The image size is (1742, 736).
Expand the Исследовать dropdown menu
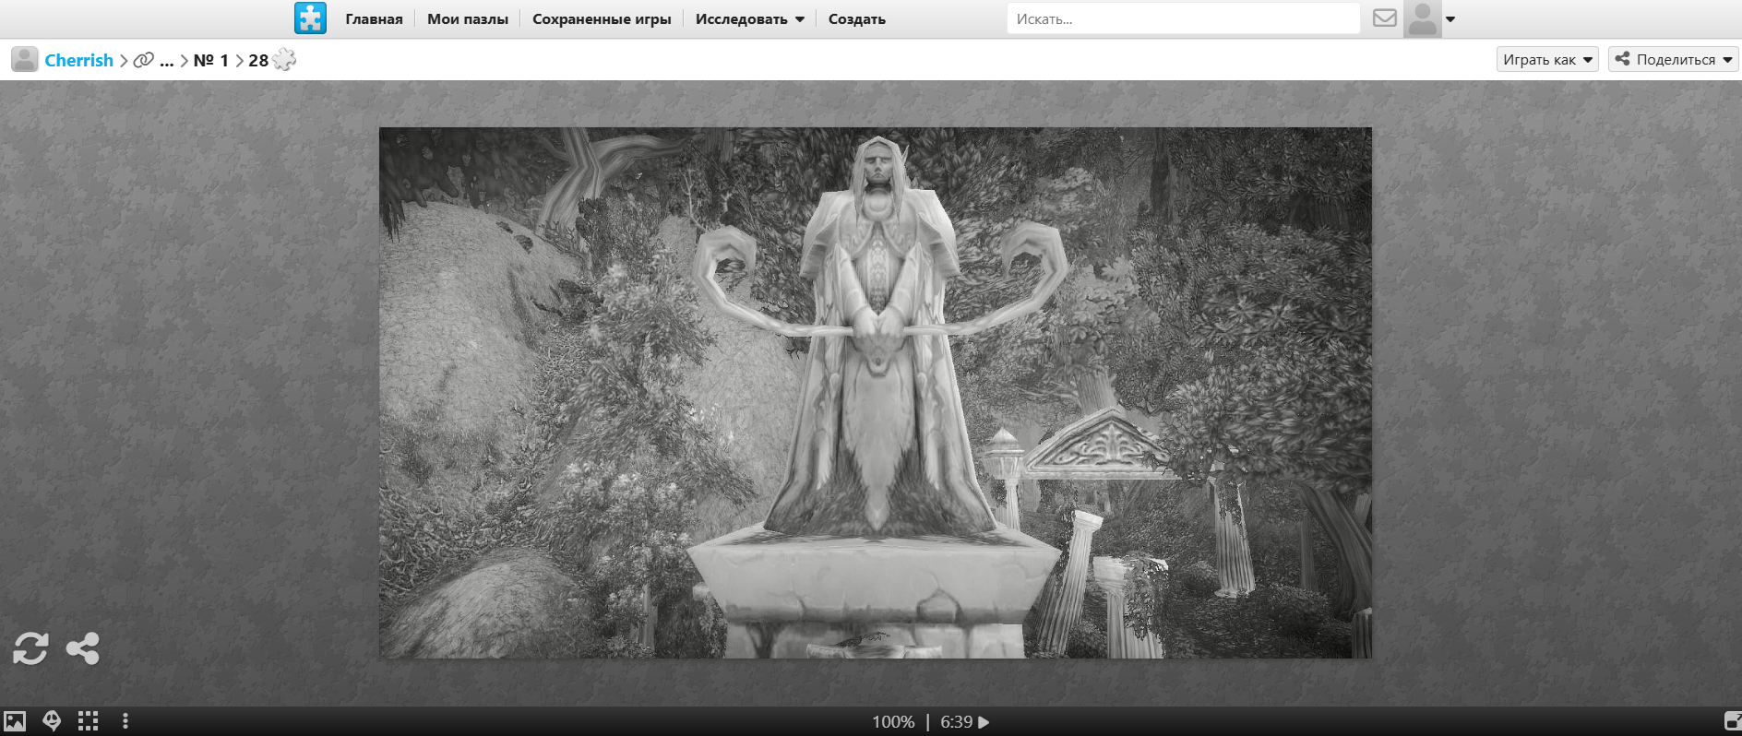pyautogui.click(x=749, y=19)
